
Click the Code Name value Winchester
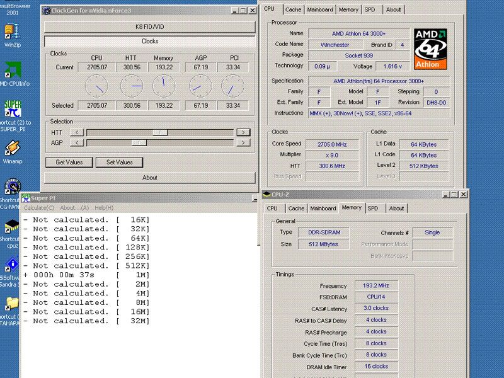coord(335,45)
